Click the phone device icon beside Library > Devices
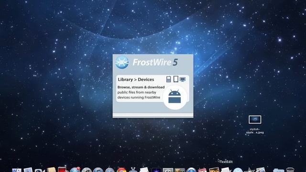 pos(169,79)
